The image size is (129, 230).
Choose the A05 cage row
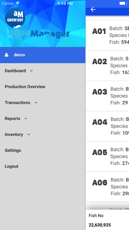coord(107,157)
